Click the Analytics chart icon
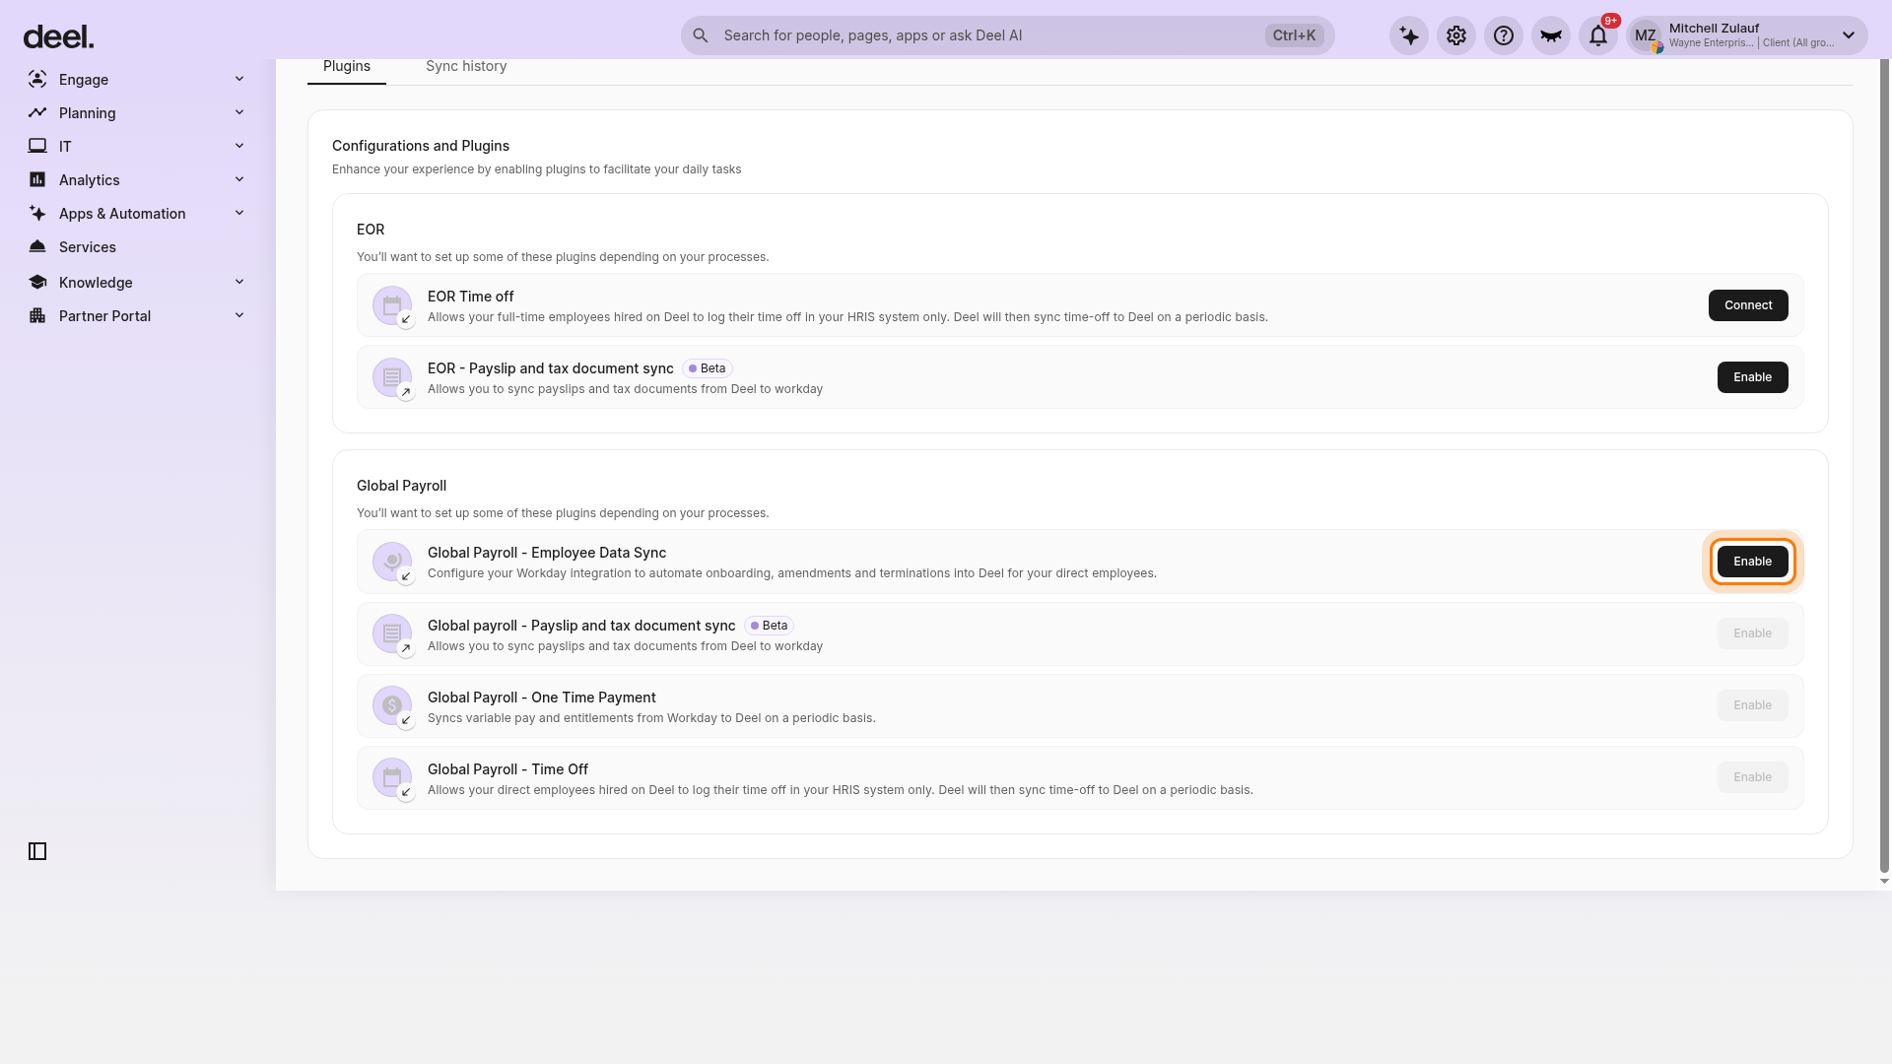This screenshot has width=1892, height=1064. 37,179
